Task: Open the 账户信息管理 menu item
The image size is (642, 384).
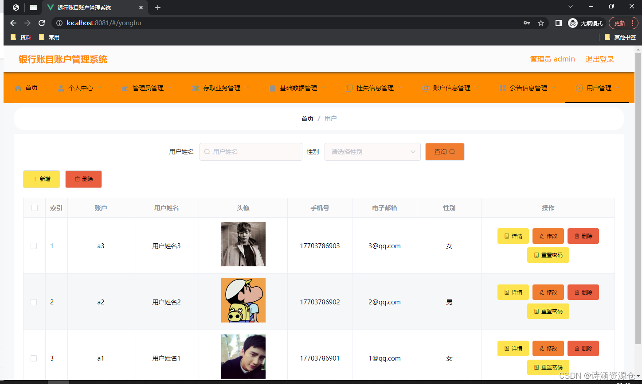Action: pyautogui.click(x=451, y=88)
